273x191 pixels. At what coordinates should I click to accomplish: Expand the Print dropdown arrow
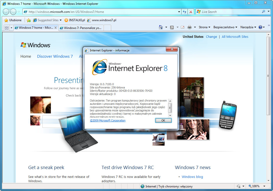195,27
